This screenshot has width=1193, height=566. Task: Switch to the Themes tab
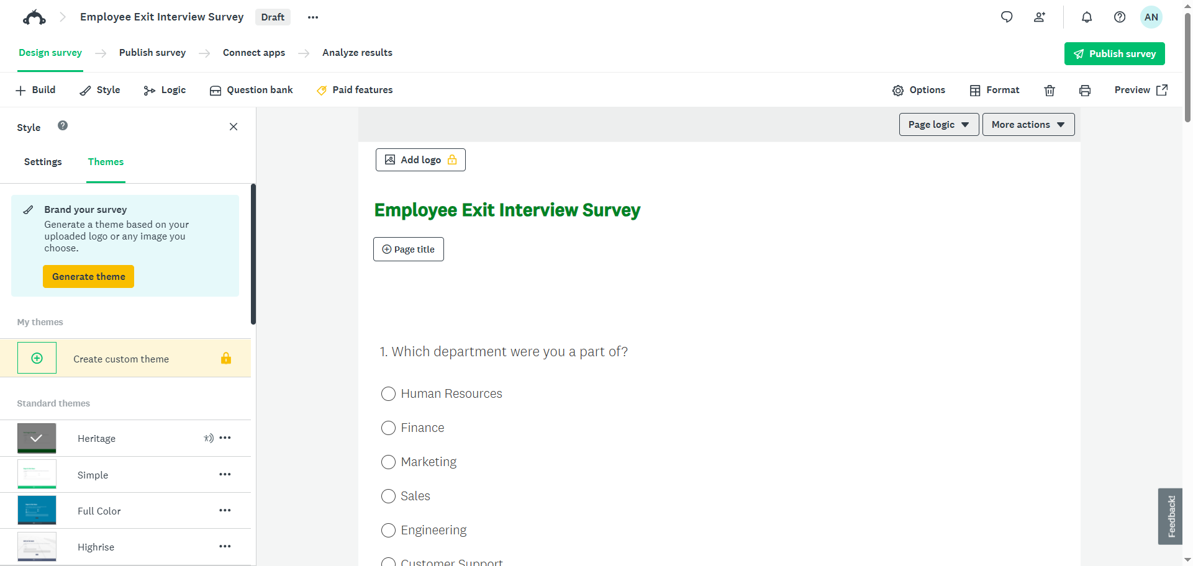(106, 162)
